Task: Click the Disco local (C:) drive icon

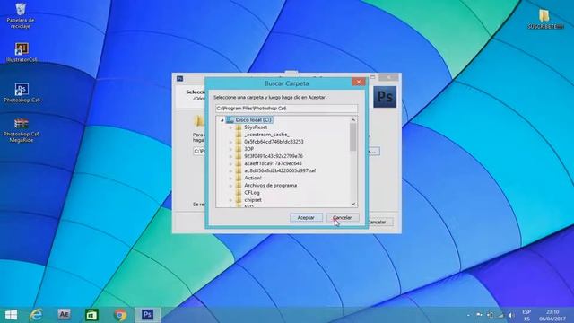Action: pyautogui.click(x=230, y=119)
